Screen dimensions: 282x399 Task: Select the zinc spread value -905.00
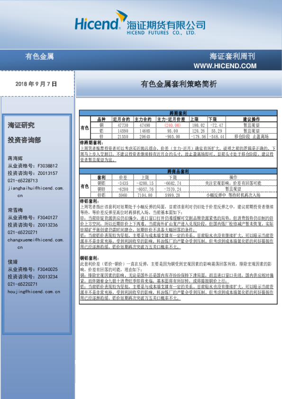(x=173, y=136)
